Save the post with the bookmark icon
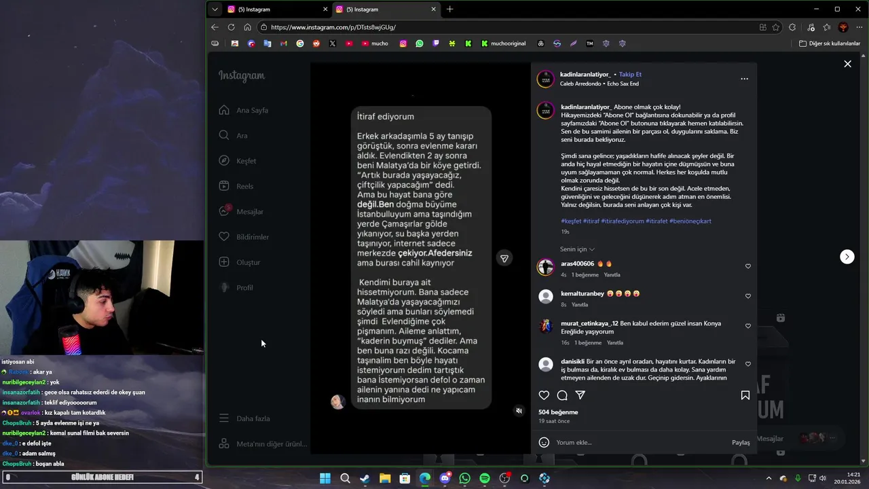Image resolution: width=869 pixels, height=489 pixels. coord(745,395)
